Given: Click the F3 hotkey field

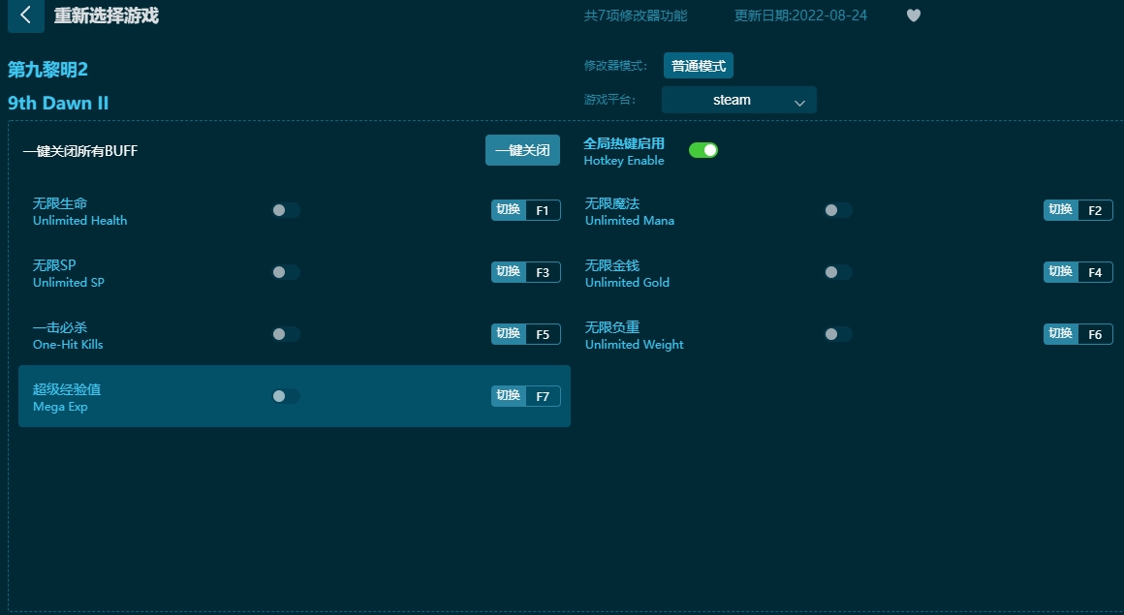Looking at the screenshot, I should click(543, 271).
